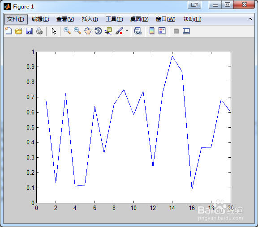Expand the 插入(I) menu
This screenshot has height=227, width=258.
point(90,19)
